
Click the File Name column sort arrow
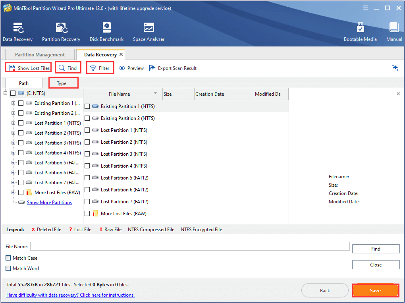click(x=156, y=93)
